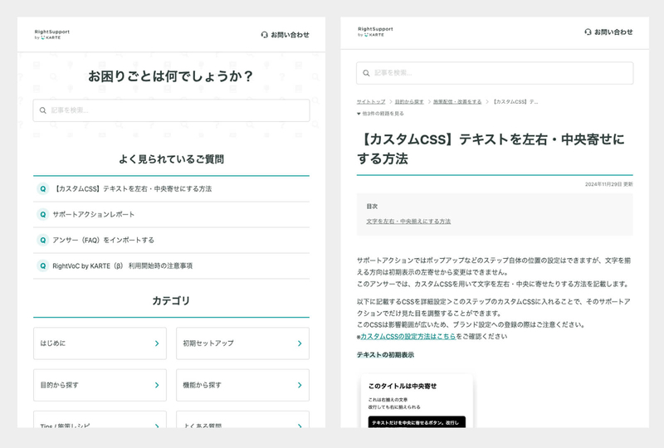
Task: Expand 他3件の経路を見る
Action: point(380,114)
